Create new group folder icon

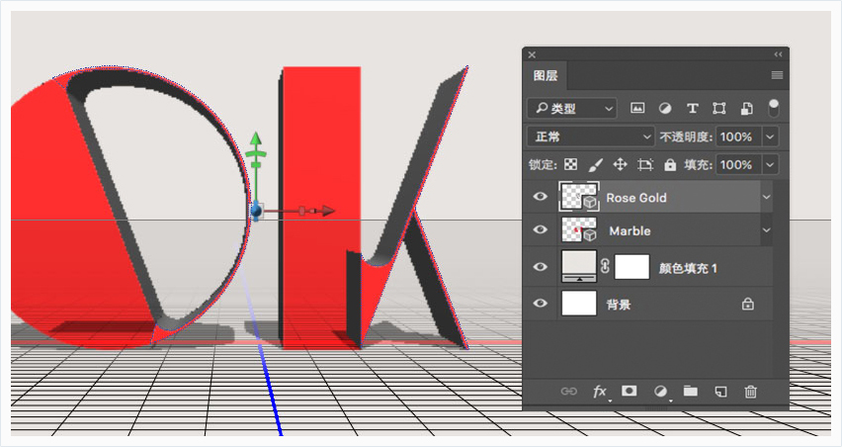(691, 392)
